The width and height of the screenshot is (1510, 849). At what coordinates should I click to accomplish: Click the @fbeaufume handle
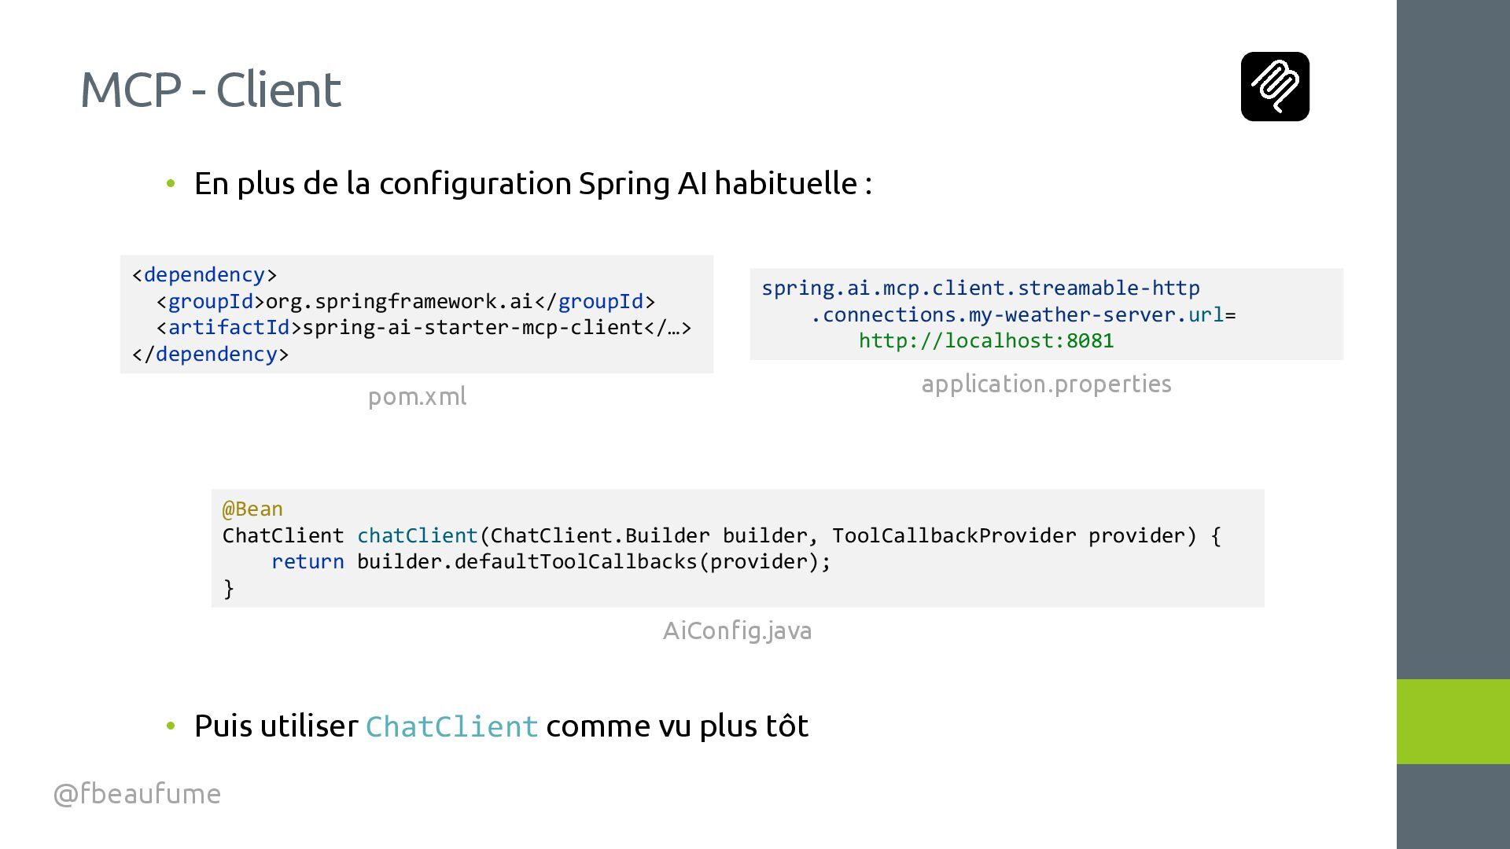tap(137, 793)
